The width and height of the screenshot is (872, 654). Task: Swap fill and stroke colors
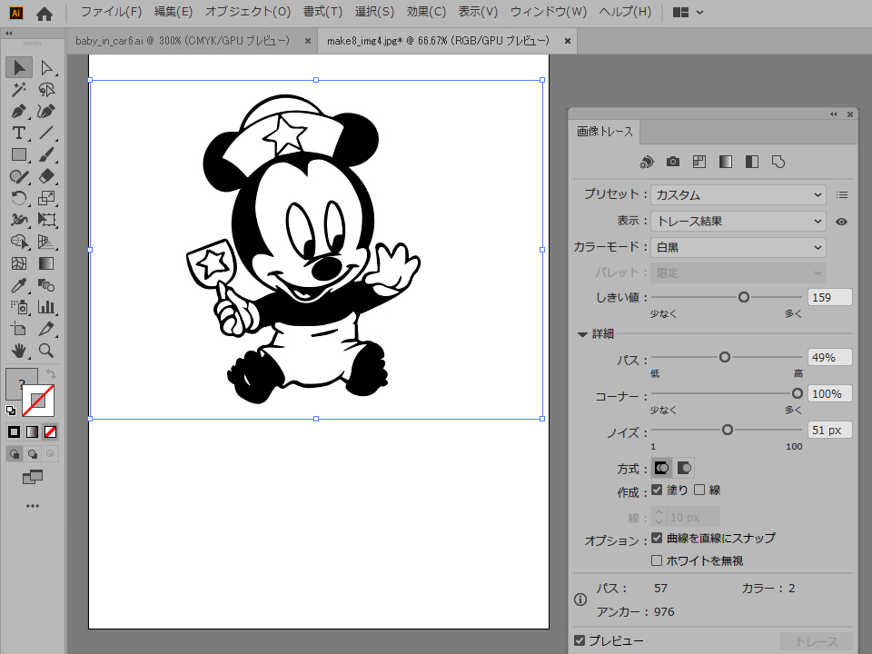[51, 374]
